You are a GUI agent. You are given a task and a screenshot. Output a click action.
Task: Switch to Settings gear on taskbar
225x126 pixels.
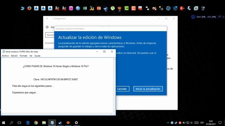76,123
